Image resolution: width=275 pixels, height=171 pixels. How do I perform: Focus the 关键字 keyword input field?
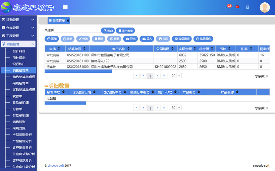tap(77, 30)
